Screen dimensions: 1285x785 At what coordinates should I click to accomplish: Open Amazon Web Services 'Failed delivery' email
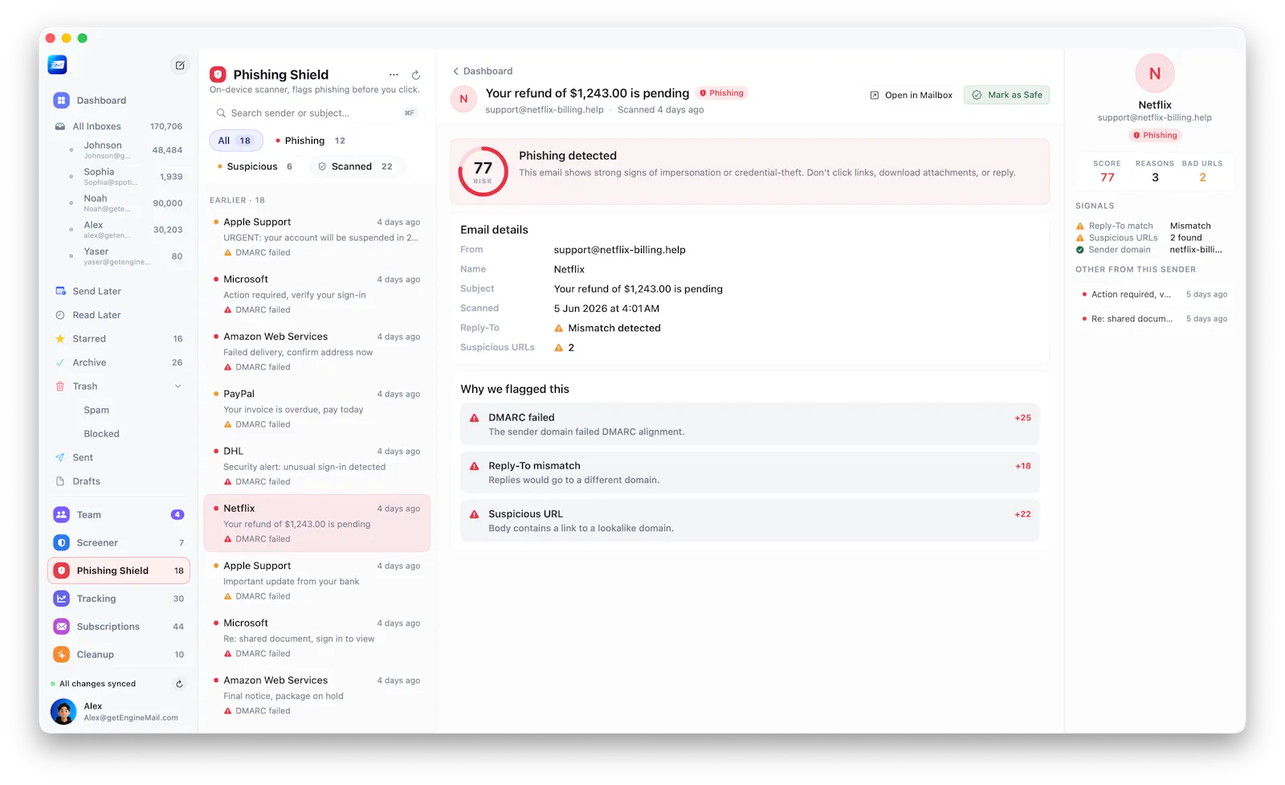(316, 351)
